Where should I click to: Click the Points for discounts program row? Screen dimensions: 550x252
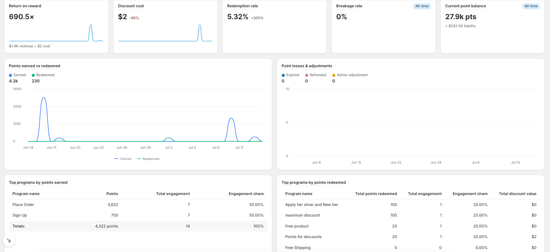(411, 237)
